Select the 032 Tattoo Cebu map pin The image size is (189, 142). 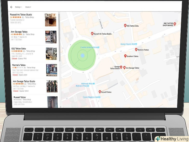click(x=125, y=25)
